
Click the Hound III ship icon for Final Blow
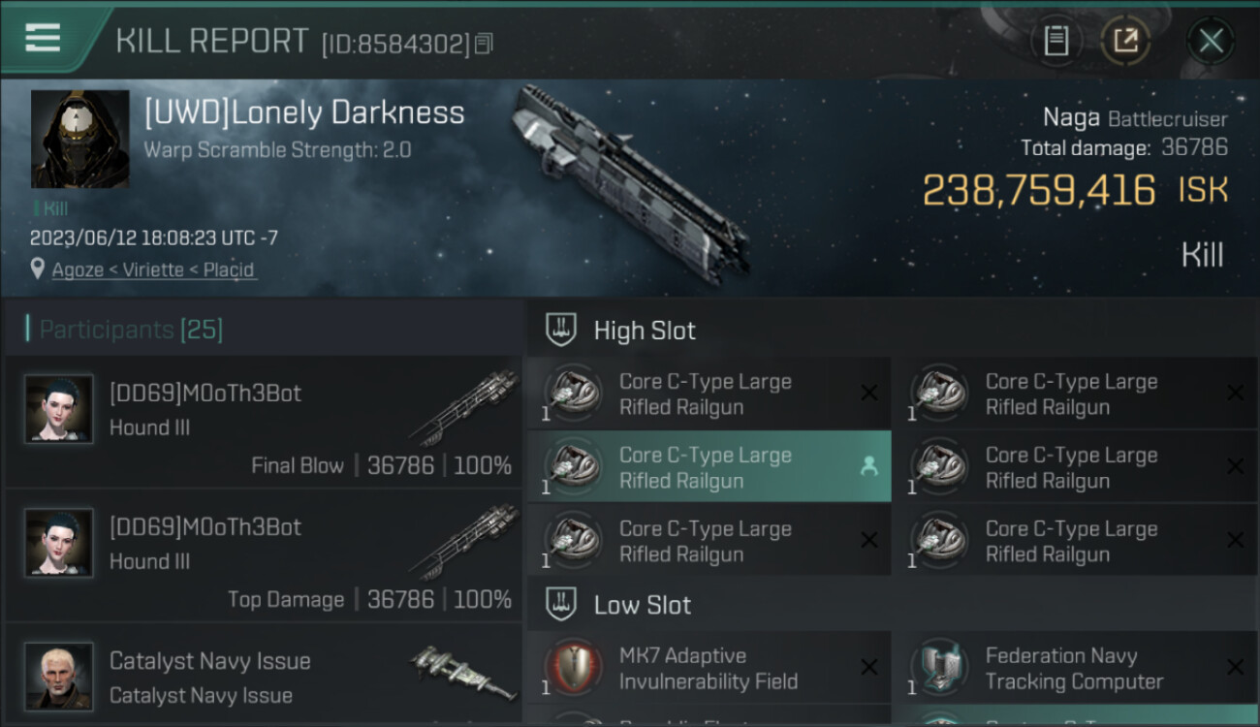pyautogui.click(x=464, y=405)
